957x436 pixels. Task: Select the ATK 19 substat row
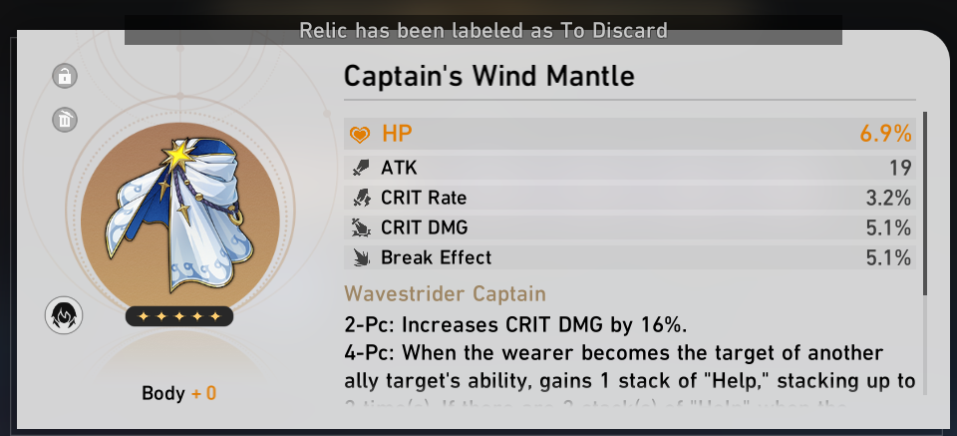[x=630, y=169]
